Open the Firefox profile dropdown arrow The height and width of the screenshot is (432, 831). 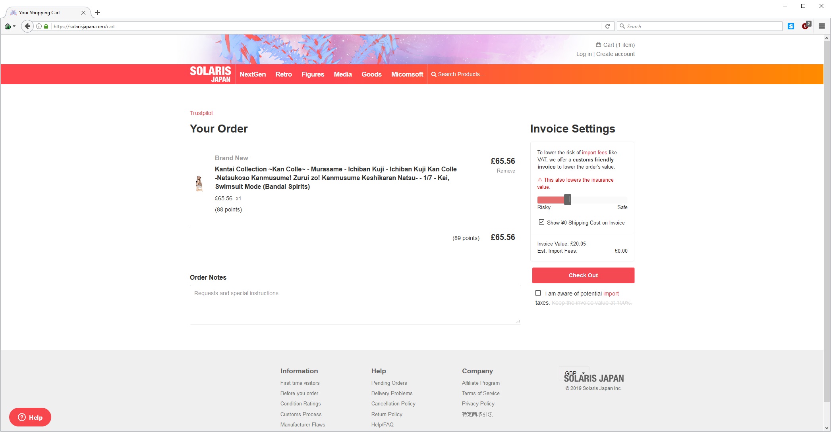pyautogui.click(x=14, y=26)
